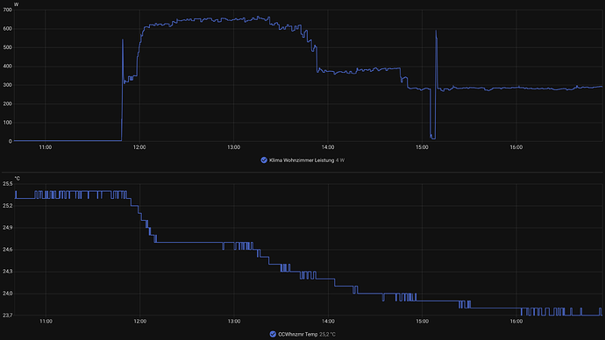This screenshot has width=605, height=340.
Task: Click the temperature line at 14:00
Action: 328,279
